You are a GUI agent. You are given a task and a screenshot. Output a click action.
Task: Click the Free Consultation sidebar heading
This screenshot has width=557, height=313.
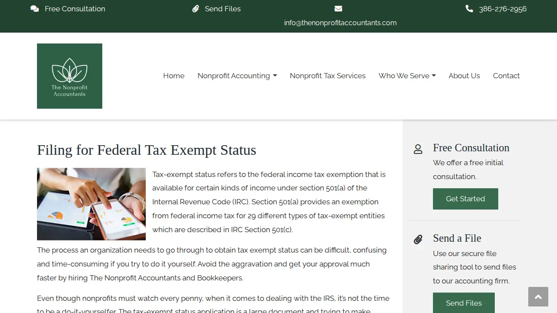tap(471, 148)
